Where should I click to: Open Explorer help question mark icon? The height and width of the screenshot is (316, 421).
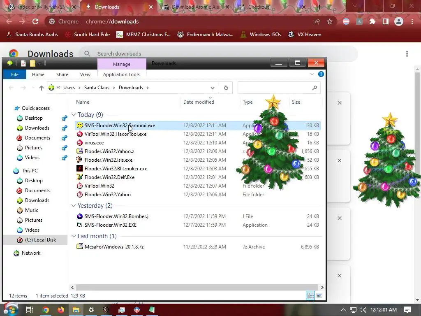point(321,74)
